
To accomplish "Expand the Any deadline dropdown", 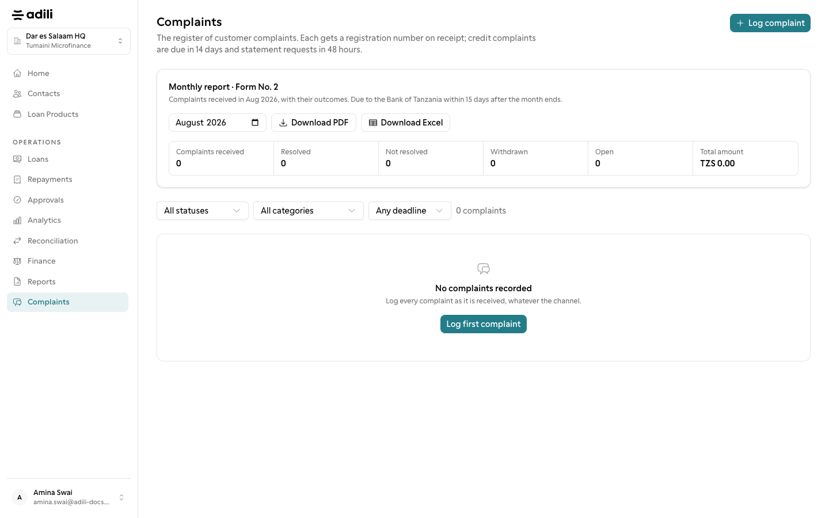I will coord(410,211).
